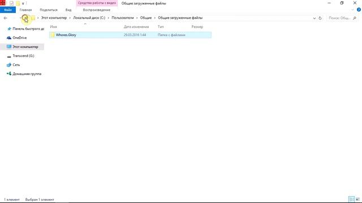The width and height of the screenshot is (362, 203).
Task: Click the Общие загруженные файлы breadcrumb
Action: [180, 17]
